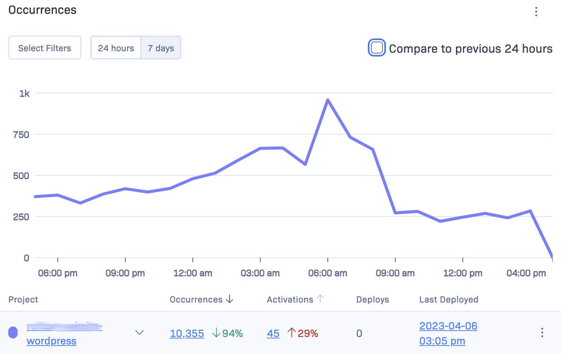Open the wordpress project row options menu
The width and height of the screenshot is (561, 362).
[x=542, y=332]
